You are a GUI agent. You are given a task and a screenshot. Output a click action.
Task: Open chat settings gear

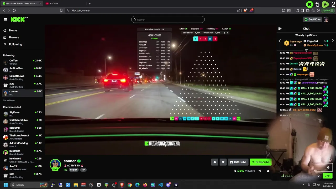(318, 176)
